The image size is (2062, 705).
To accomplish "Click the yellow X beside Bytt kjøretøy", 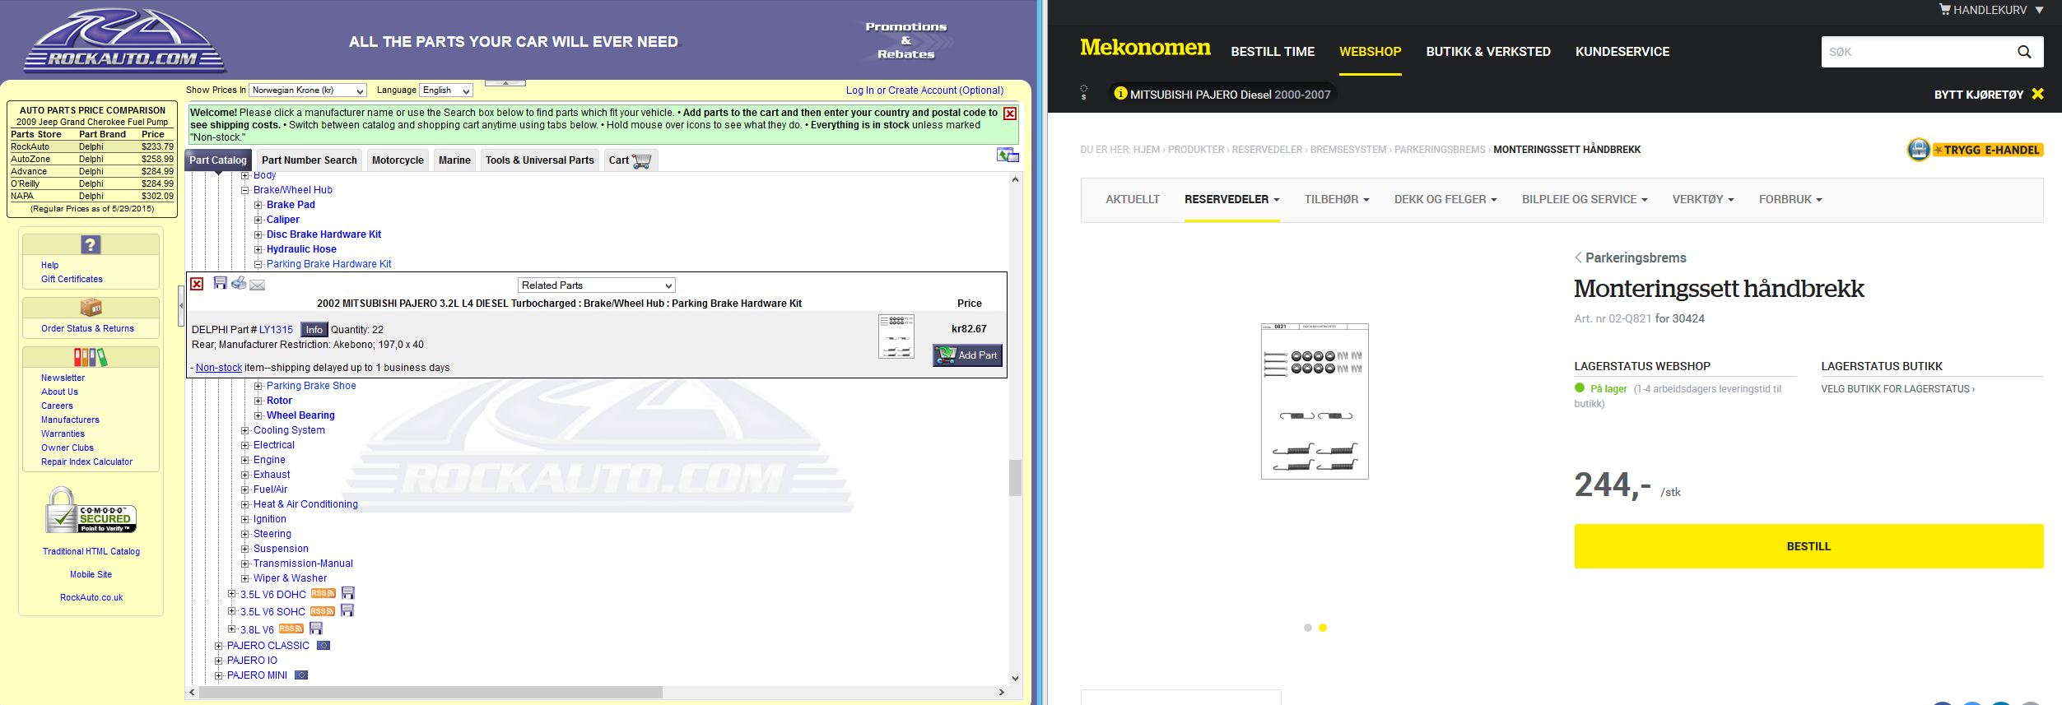I will coord(2037,94).
